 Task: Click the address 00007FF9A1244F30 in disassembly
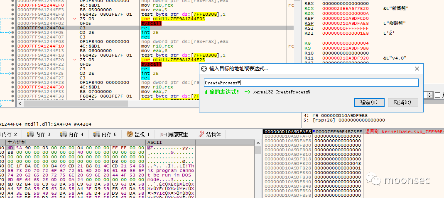click(40, 87)
